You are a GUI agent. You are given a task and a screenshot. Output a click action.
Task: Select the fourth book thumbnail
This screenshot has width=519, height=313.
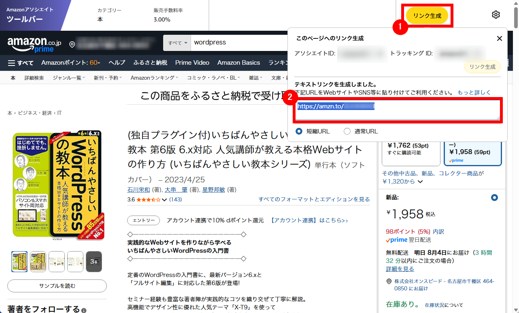click(75, 262)
